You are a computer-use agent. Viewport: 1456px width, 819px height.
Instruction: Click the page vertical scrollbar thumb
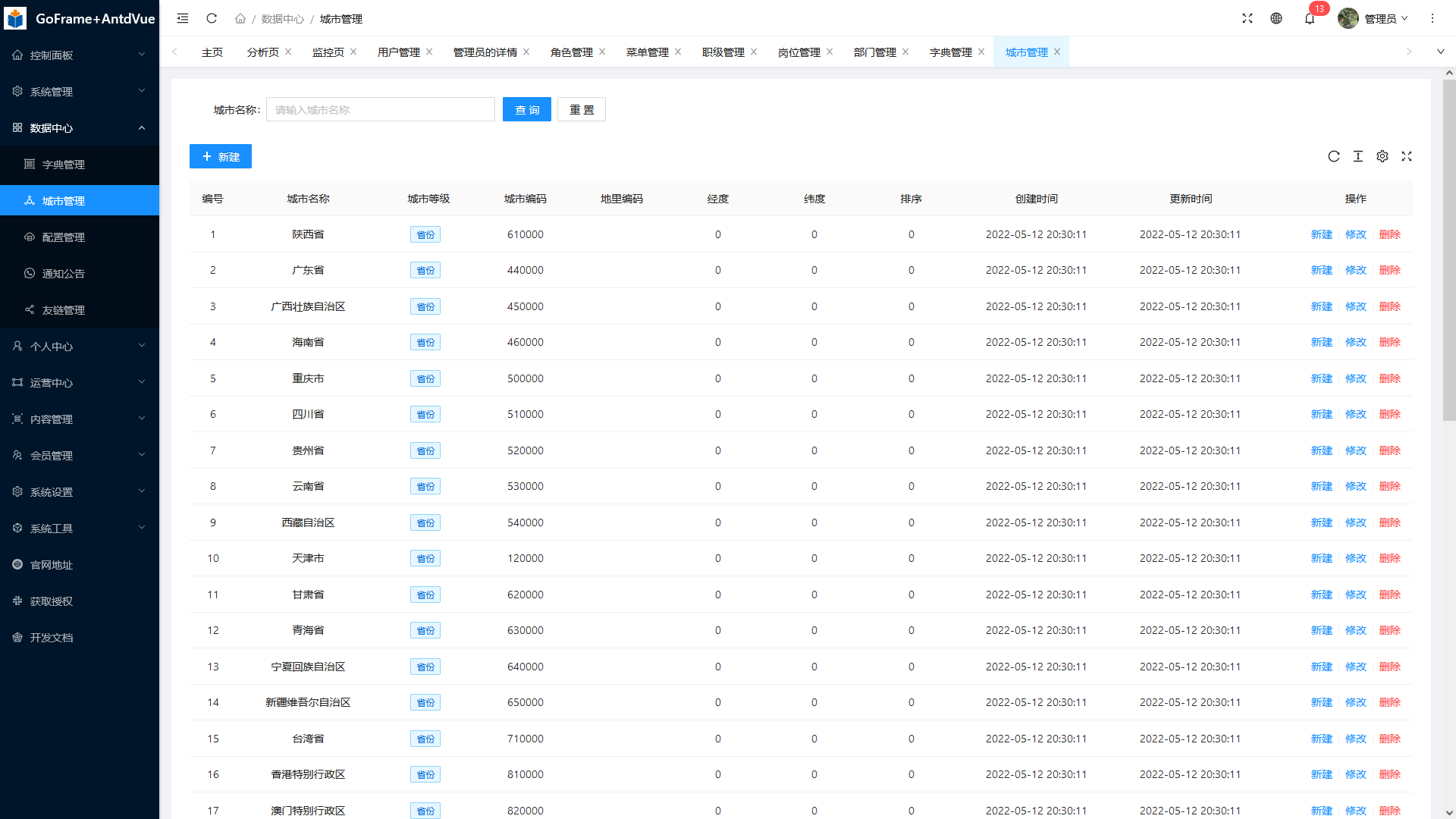pyautogui.click(x=1449, y=250)
